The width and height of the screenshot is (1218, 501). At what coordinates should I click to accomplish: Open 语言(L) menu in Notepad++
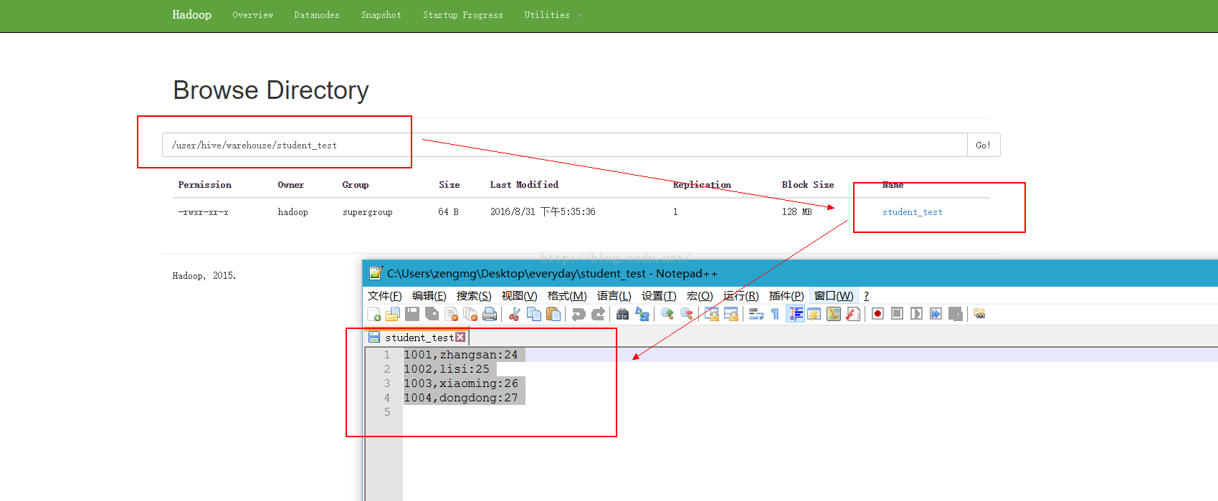[614, 296]
